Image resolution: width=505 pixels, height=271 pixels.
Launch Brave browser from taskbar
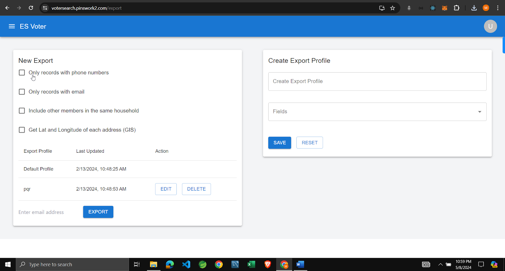268,264
